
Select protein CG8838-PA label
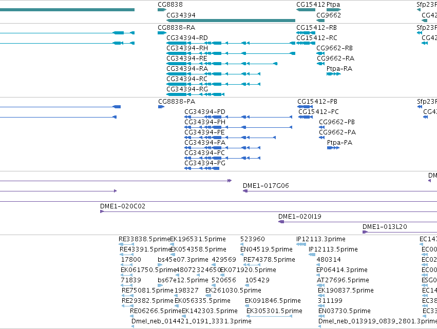177,102
